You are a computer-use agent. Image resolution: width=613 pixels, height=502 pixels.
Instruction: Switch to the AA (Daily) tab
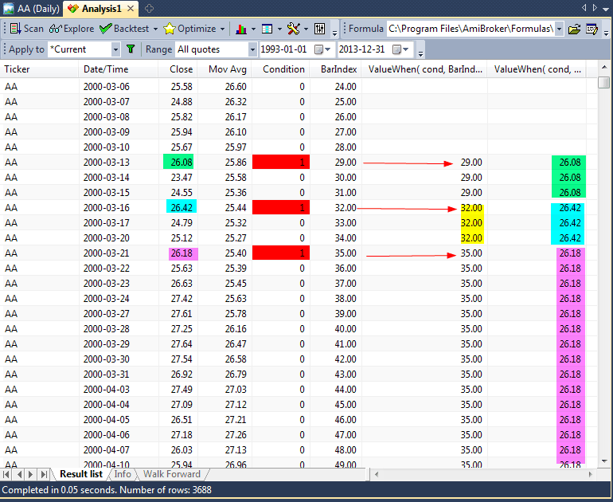point(32,8)
